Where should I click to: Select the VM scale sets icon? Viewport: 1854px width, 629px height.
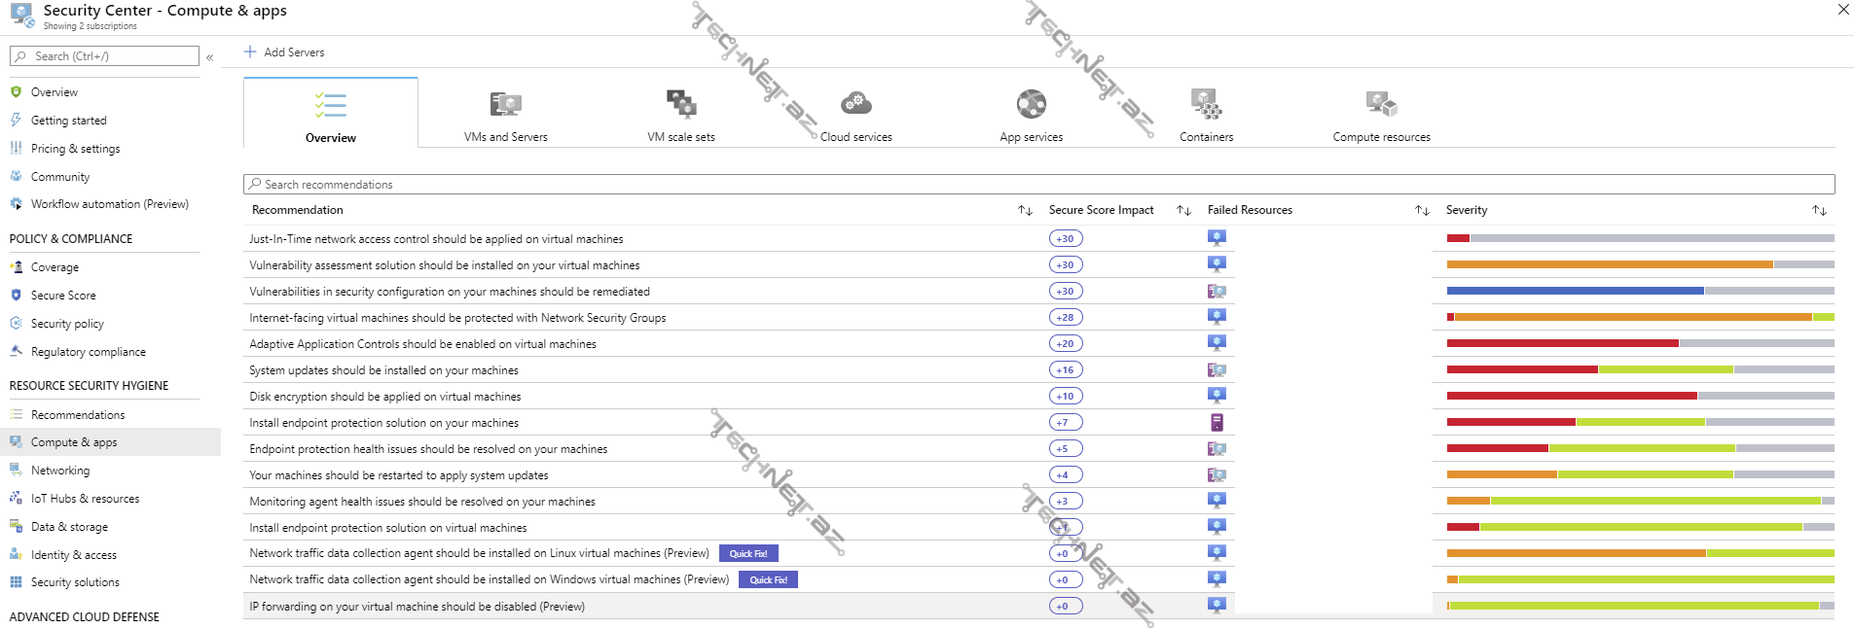(680, 104)
